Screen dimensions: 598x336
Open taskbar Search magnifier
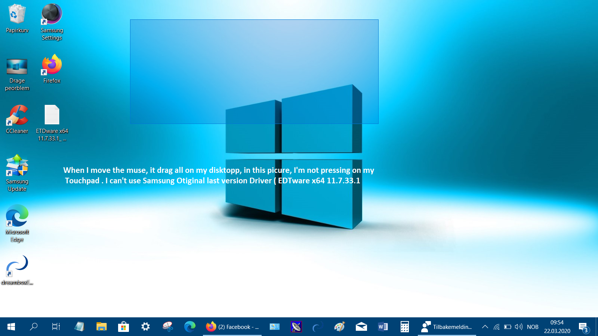coord(34,327)
